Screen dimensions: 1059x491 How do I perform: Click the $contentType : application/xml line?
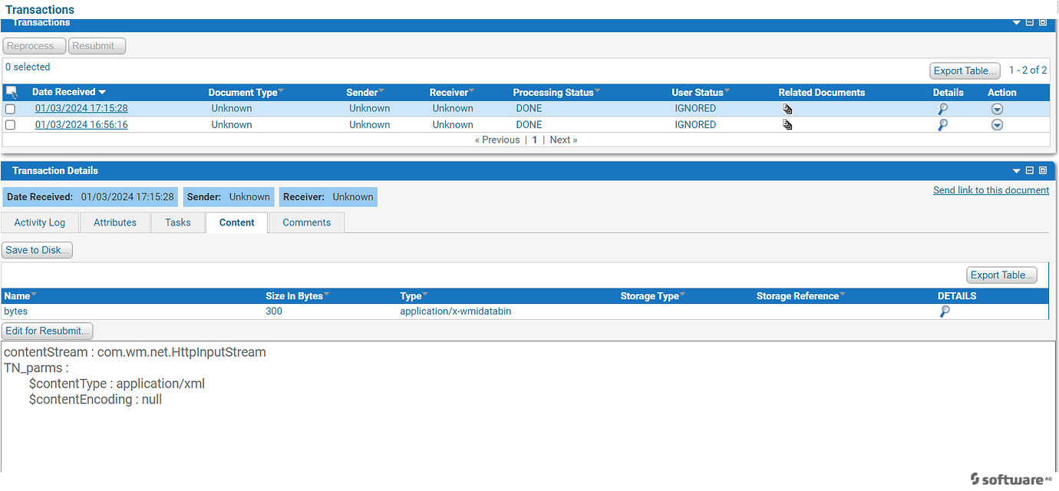pyautogui.click(x=117, y=384)
